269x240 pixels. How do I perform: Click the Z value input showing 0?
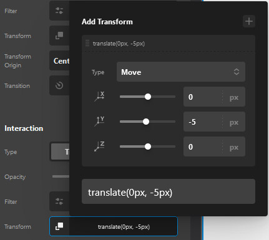(203, 147)
